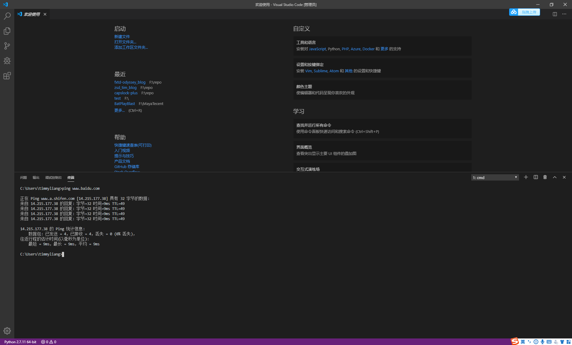Open the 入门视频 help link
This screenshot has width=572, height=345.
pos(122,150)
